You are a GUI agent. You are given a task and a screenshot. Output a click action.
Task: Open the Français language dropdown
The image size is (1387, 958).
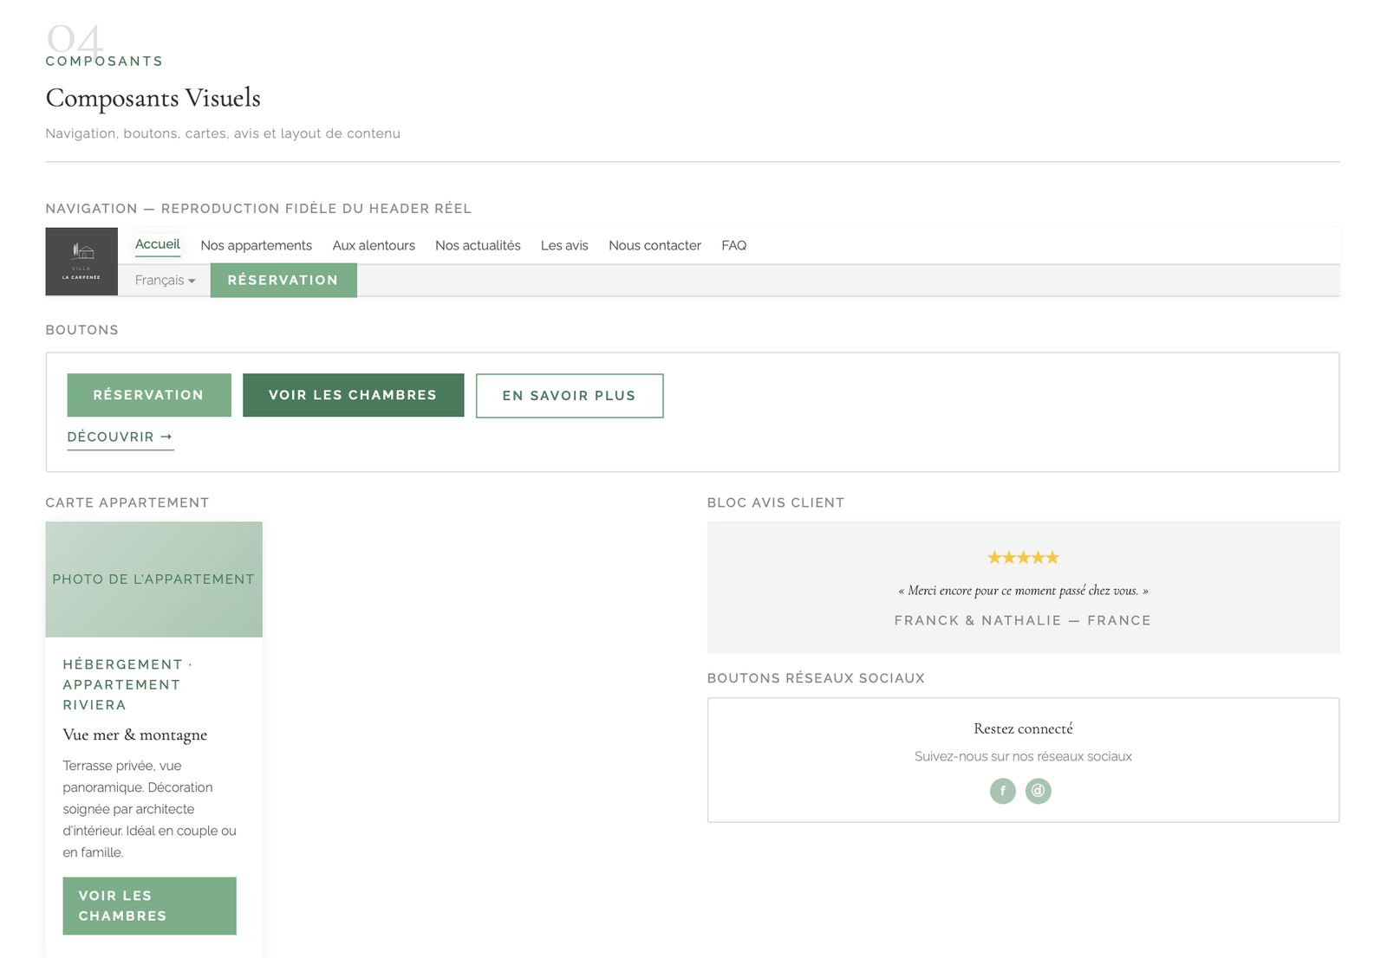click(165, 281)
